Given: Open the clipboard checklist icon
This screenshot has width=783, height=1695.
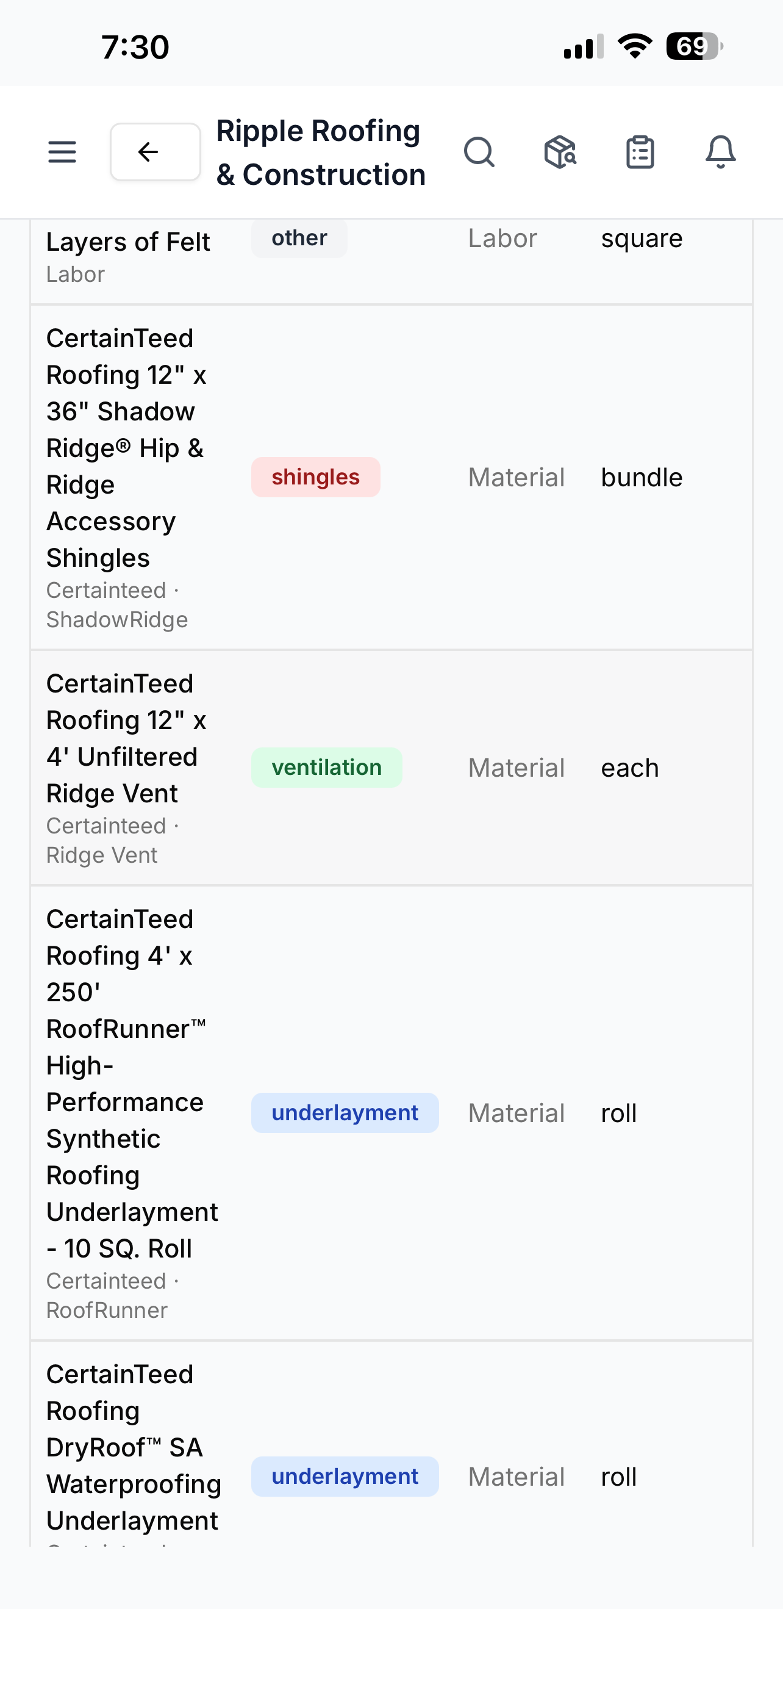Looking at the screenshot, I should pos(640,152).
